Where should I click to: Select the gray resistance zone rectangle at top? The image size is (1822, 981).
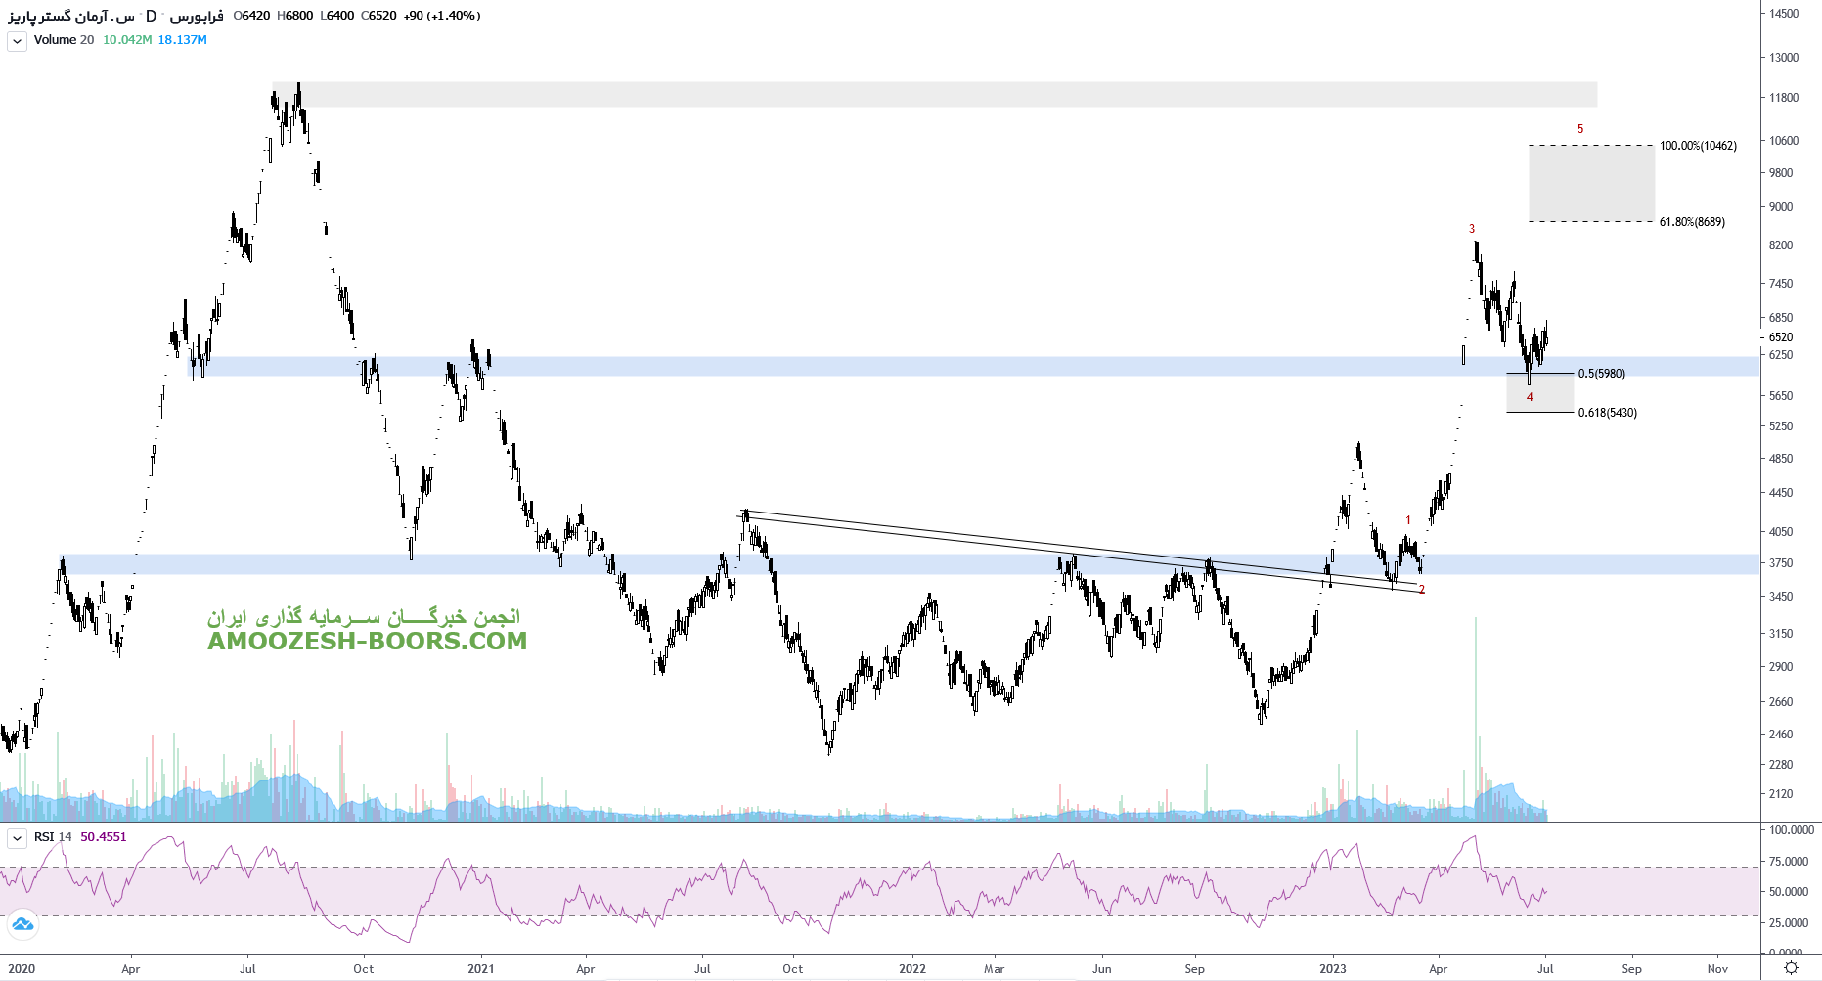[x=934, y=95]
